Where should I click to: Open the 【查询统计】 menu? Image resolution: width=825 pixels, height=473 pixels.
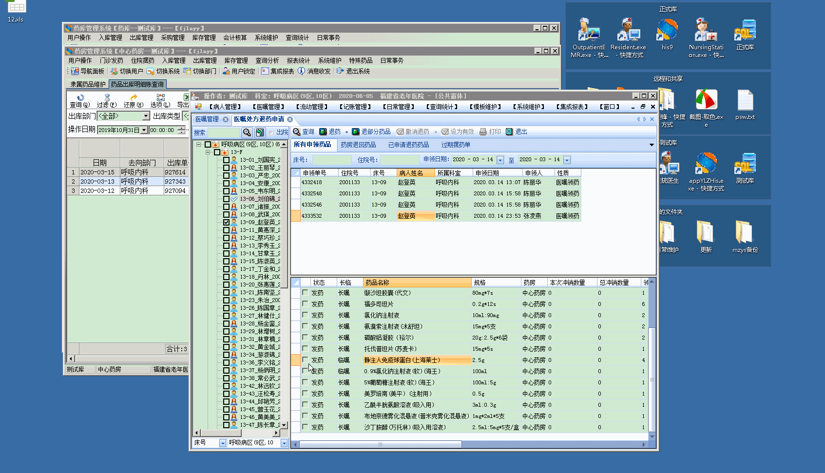(442, 107)
